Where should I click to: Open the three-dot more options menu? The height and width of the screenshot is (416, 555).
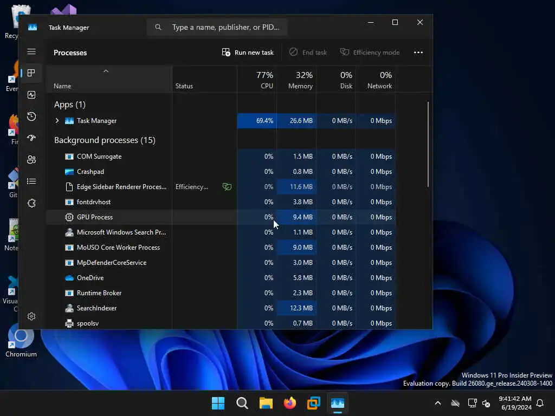(418, 53)
